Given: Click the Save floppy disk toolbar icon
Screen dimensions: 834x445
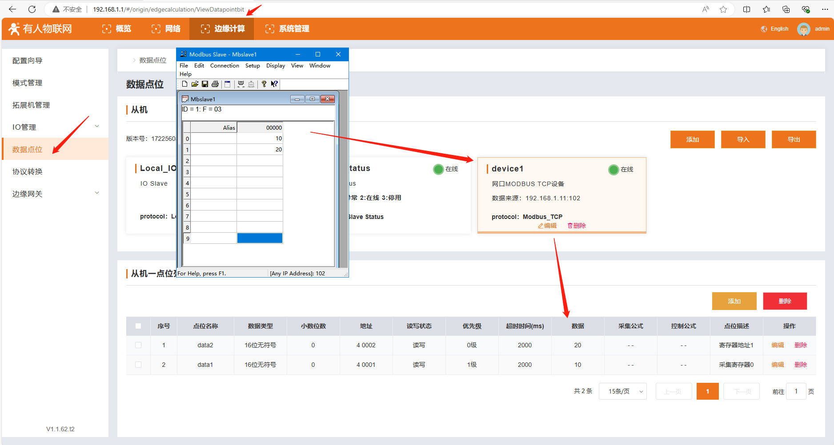Looking at the screenshot, I should click(x=205, y=84).
